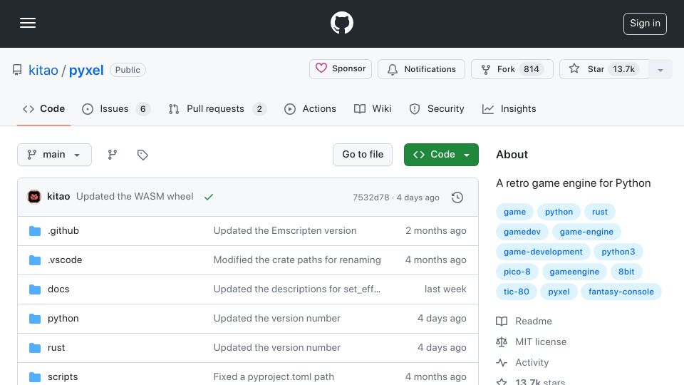
Task: Open the kitao commit author link
Action: 58,197
